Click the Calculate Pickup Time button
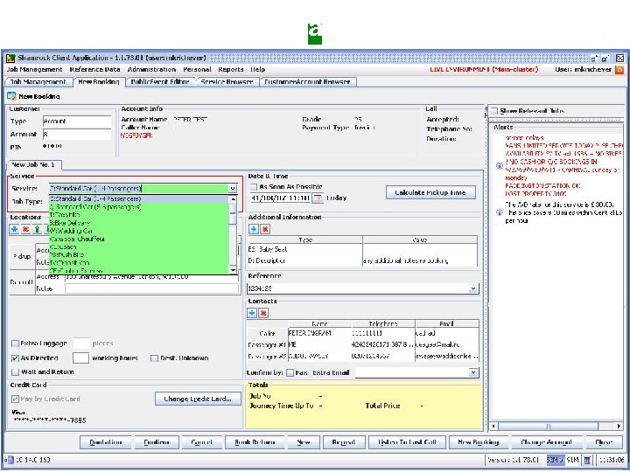Image resolution: width=630 pixels, height=472 pixels. pos(430,192)
